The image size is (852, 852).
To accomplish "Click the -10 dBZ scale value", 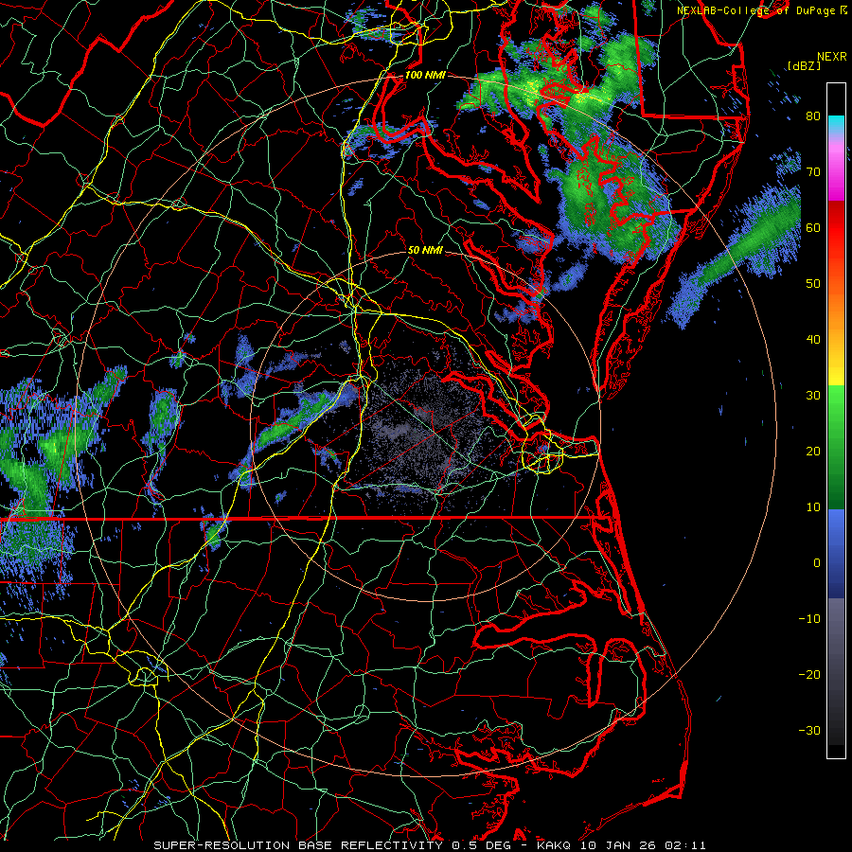I will pos(809,619).
